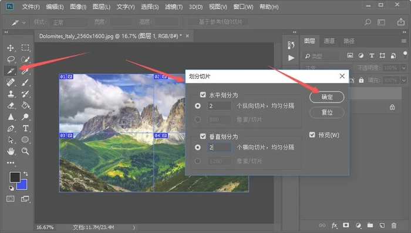This screenshot has height=233, width=411.
Task: Select the Sharpen triangle tool
Action: [x=11, y=117]
